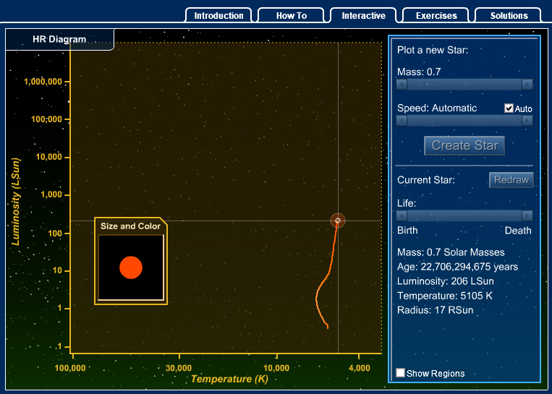Click the Mass slider track

(x=464, y=85)
